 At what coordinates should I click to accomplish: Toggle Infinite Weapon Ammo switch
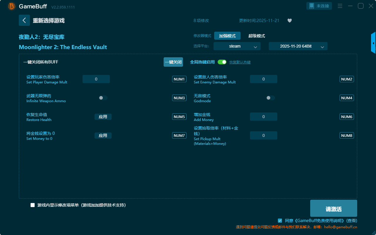103,98
